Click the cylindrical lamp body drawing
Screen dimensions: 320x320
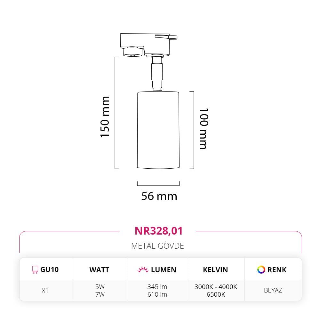click(158, 130)
